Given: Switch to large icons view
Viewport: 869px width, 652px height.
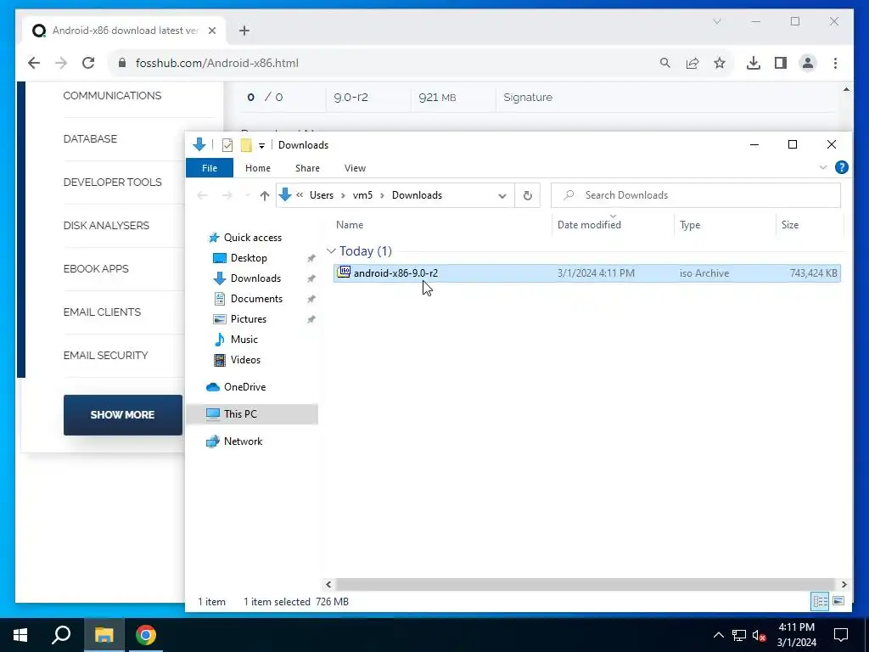Looking at the screenshot, I should tap(838, 601).
